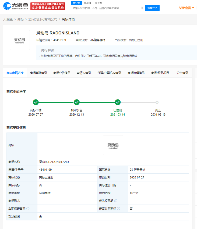This screenshot has width=197, height=229.
Task: Switch to the 申请人信息 tab
Action: pos(84,73)
